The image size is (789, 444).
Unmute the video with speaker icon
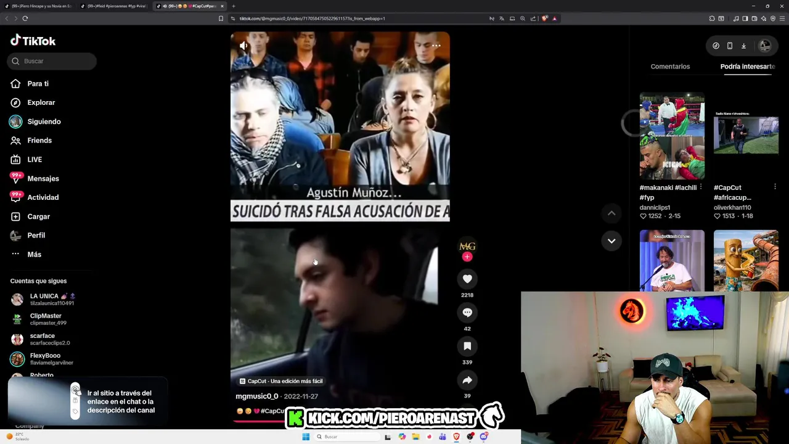(x=243, y=46)
